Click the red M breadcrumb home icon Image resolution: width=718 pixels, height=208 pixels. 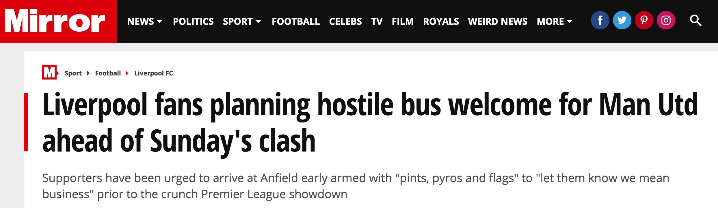(x=50, y=73)
